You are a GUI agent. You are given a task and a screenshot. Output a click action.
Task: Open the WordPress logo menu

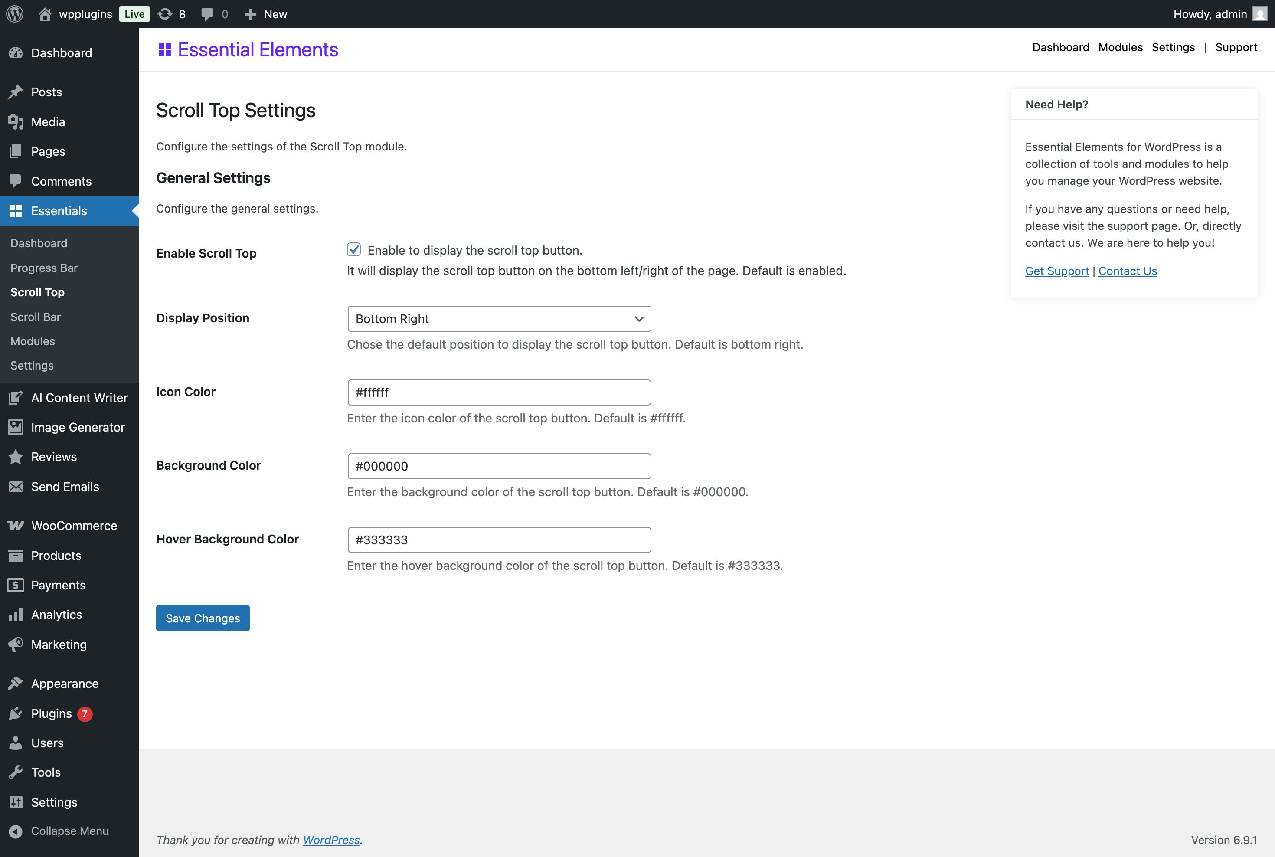pyautogui.click(x=14, y=14)
